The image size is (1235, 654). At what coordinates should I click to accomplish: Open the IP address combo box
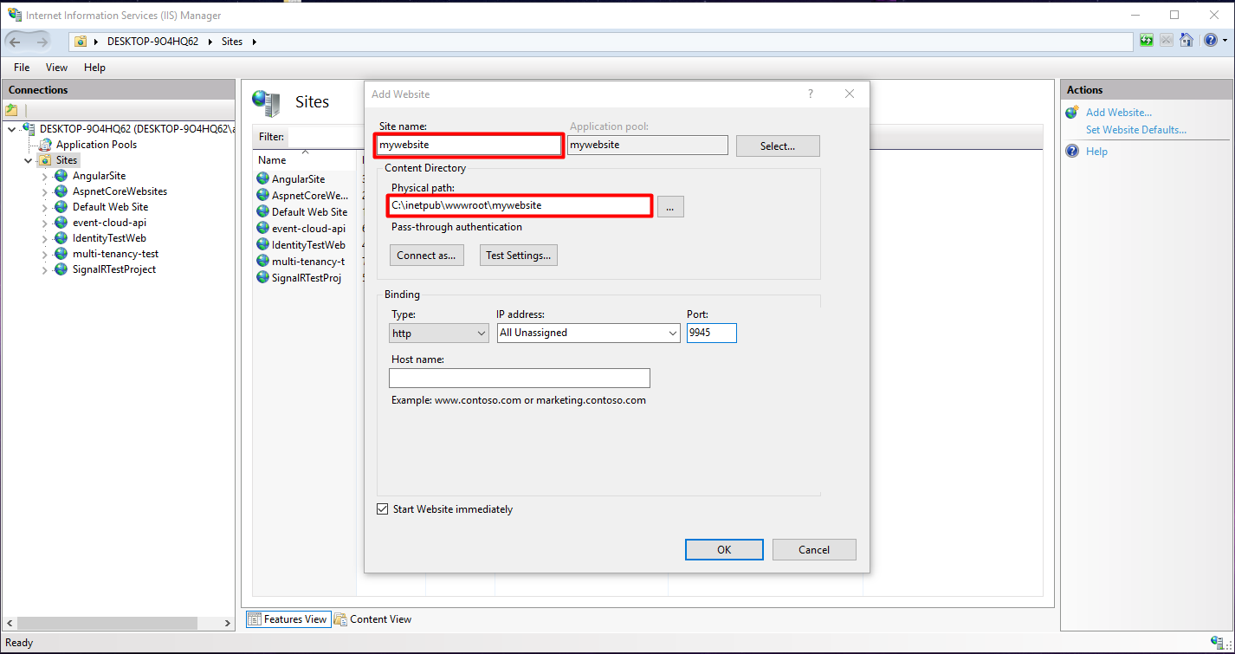coord(589,333)
